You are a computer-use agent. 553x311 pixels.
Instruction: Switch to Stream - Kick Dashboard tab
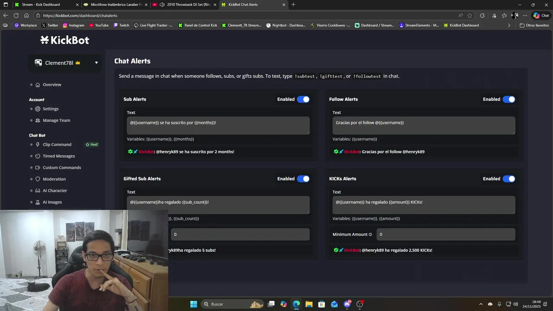(x=46, y=5)
